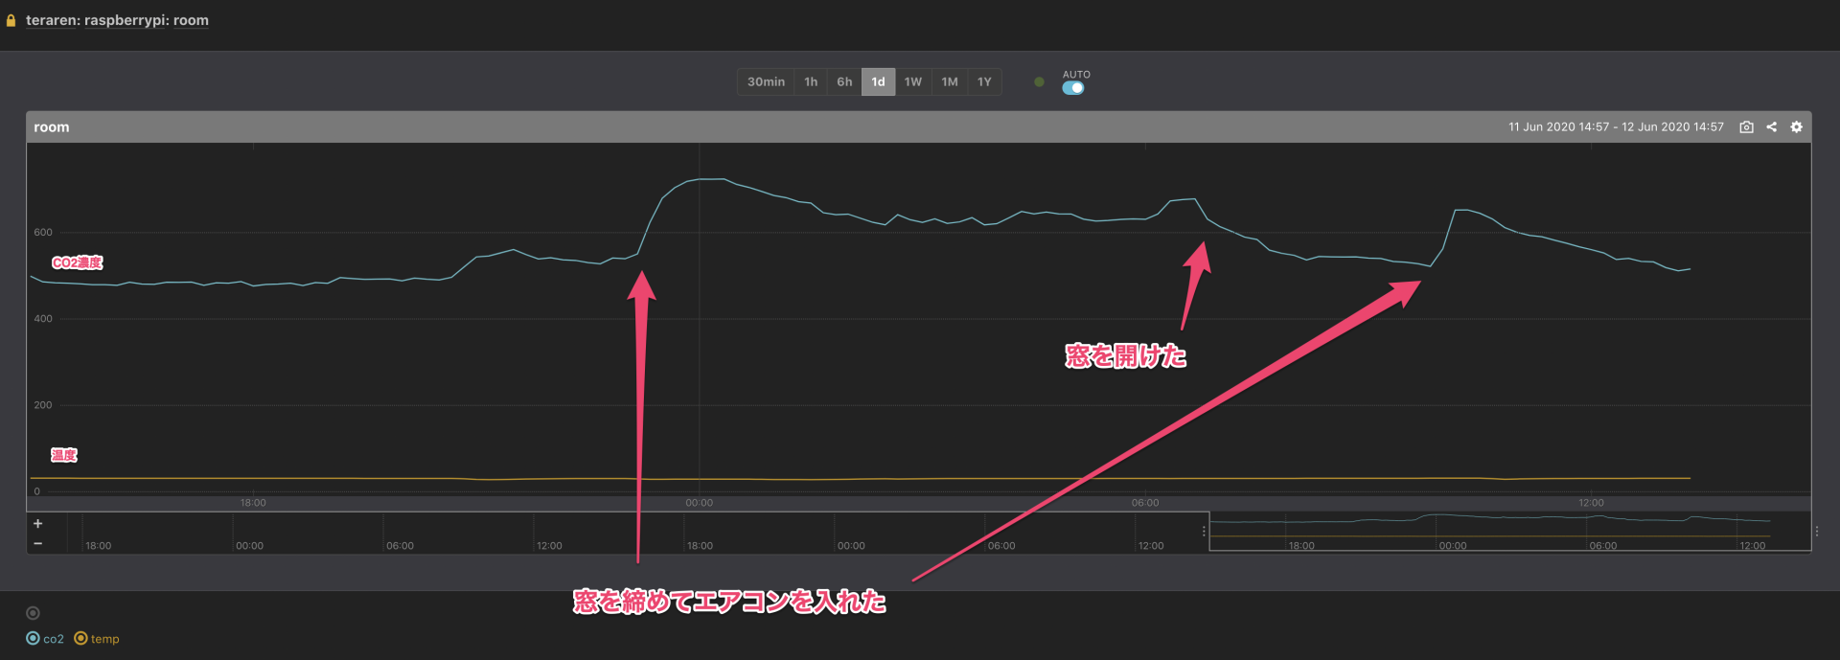Open chart settings gear icon
The image size is (1840, 660).
[1796, 127]
